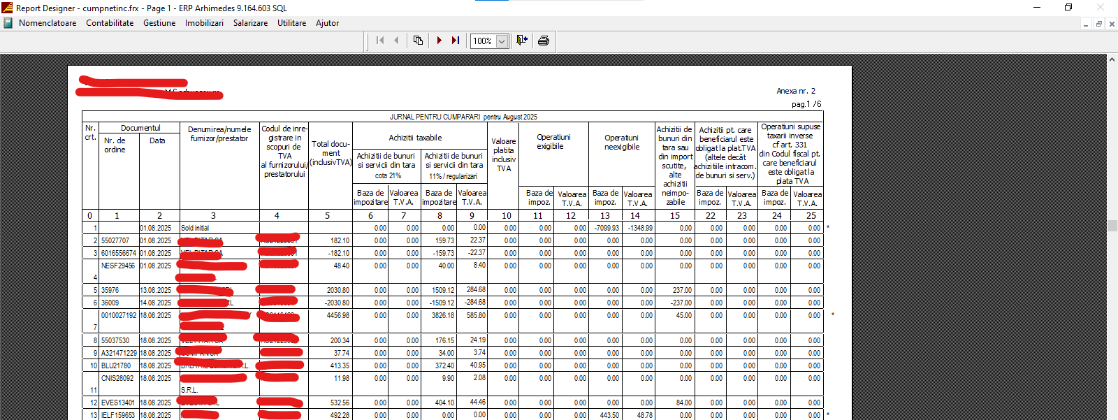This screenshot has height=420, width=1118.
Task: Open the Ajutor help menu
Action: point(327,23)
